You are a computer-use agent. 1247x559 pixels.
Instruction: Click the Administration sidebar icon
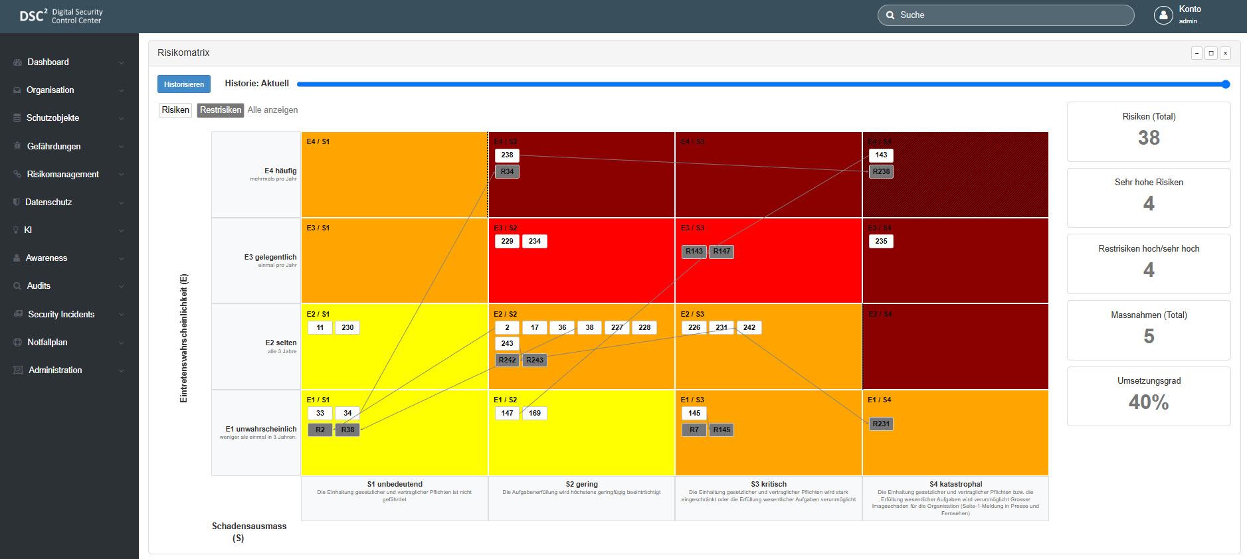18,370
